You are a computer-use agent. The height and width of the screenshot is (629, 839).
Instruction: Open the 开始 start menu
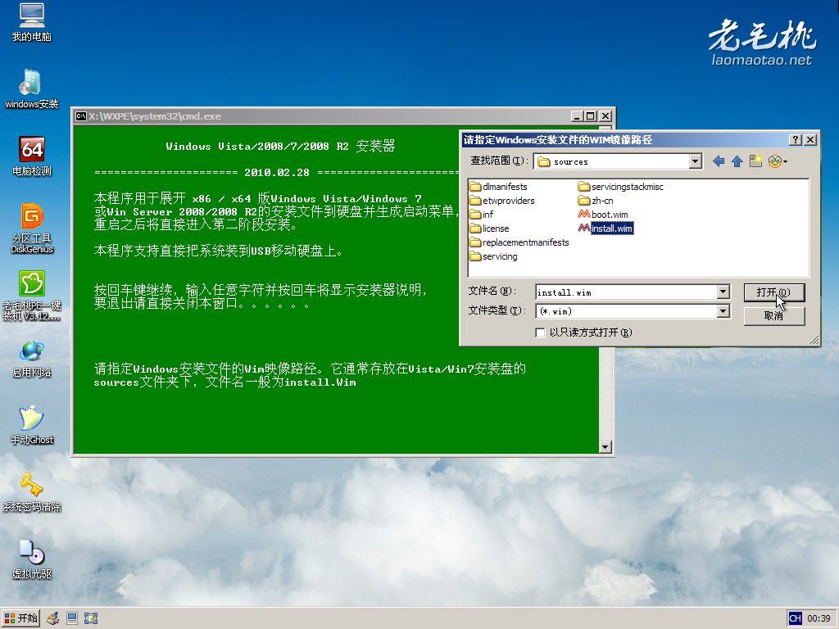tap(20, 619)
